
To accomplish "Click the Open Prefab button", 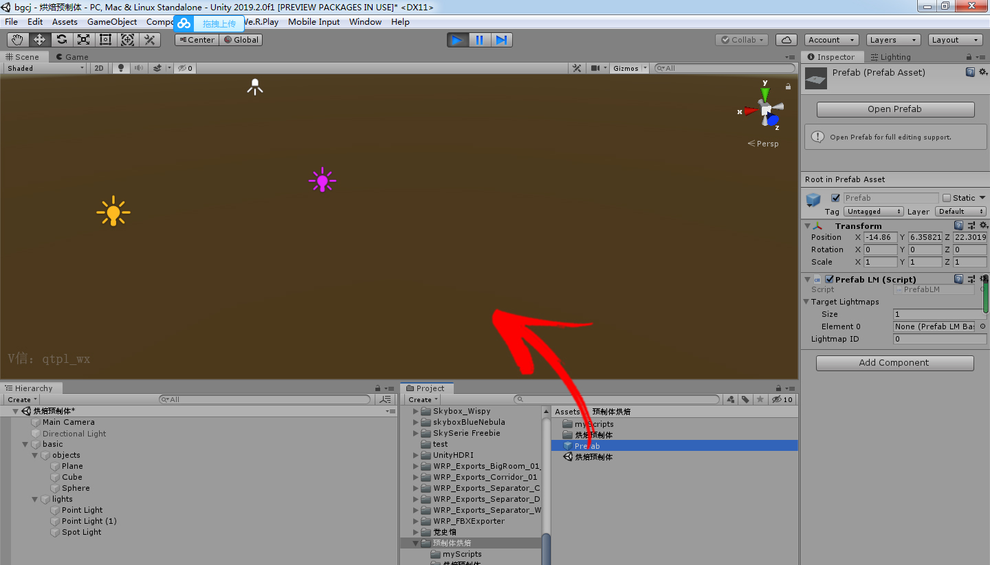I will [x=894, y=109].
